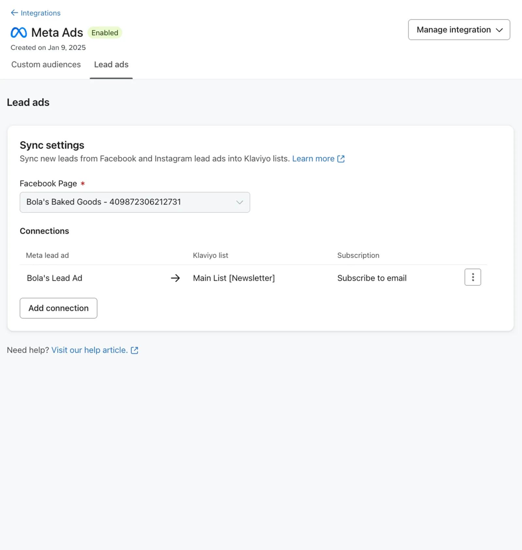Click the Bola's Lead Ad cell

point(54,278)
